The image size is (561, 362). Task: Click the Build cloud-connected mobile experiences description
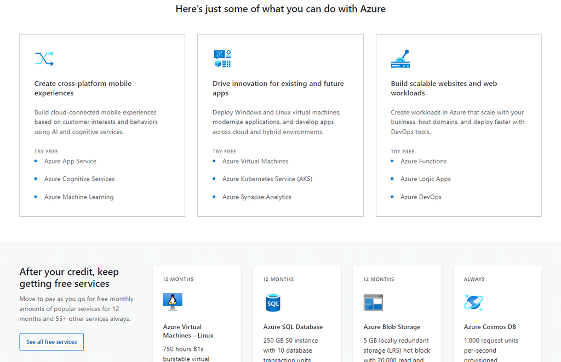(x=96, y=122)
